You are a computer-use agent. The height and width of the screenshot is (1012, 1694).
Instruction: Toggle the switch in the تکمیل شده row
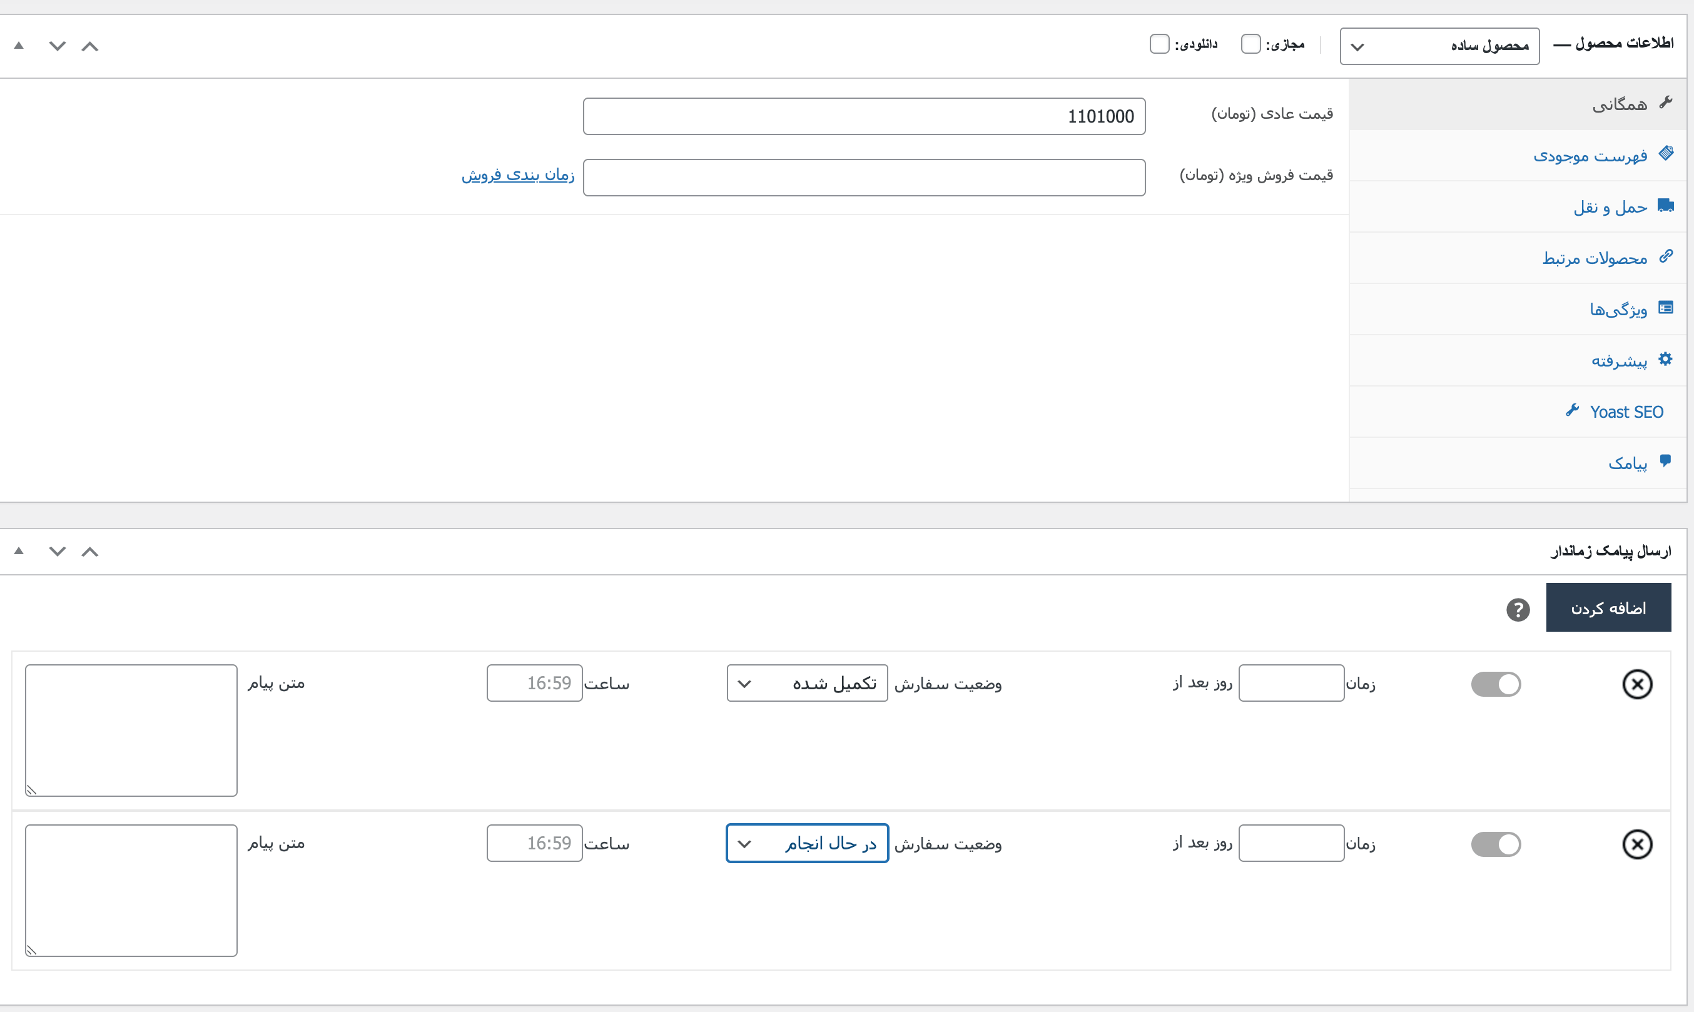(x=1496, y=684)
